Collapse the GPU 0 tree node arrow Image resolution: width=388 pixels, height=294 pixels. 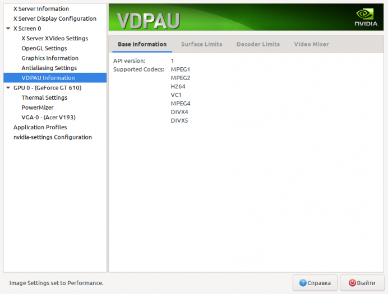tap(8, 88)
